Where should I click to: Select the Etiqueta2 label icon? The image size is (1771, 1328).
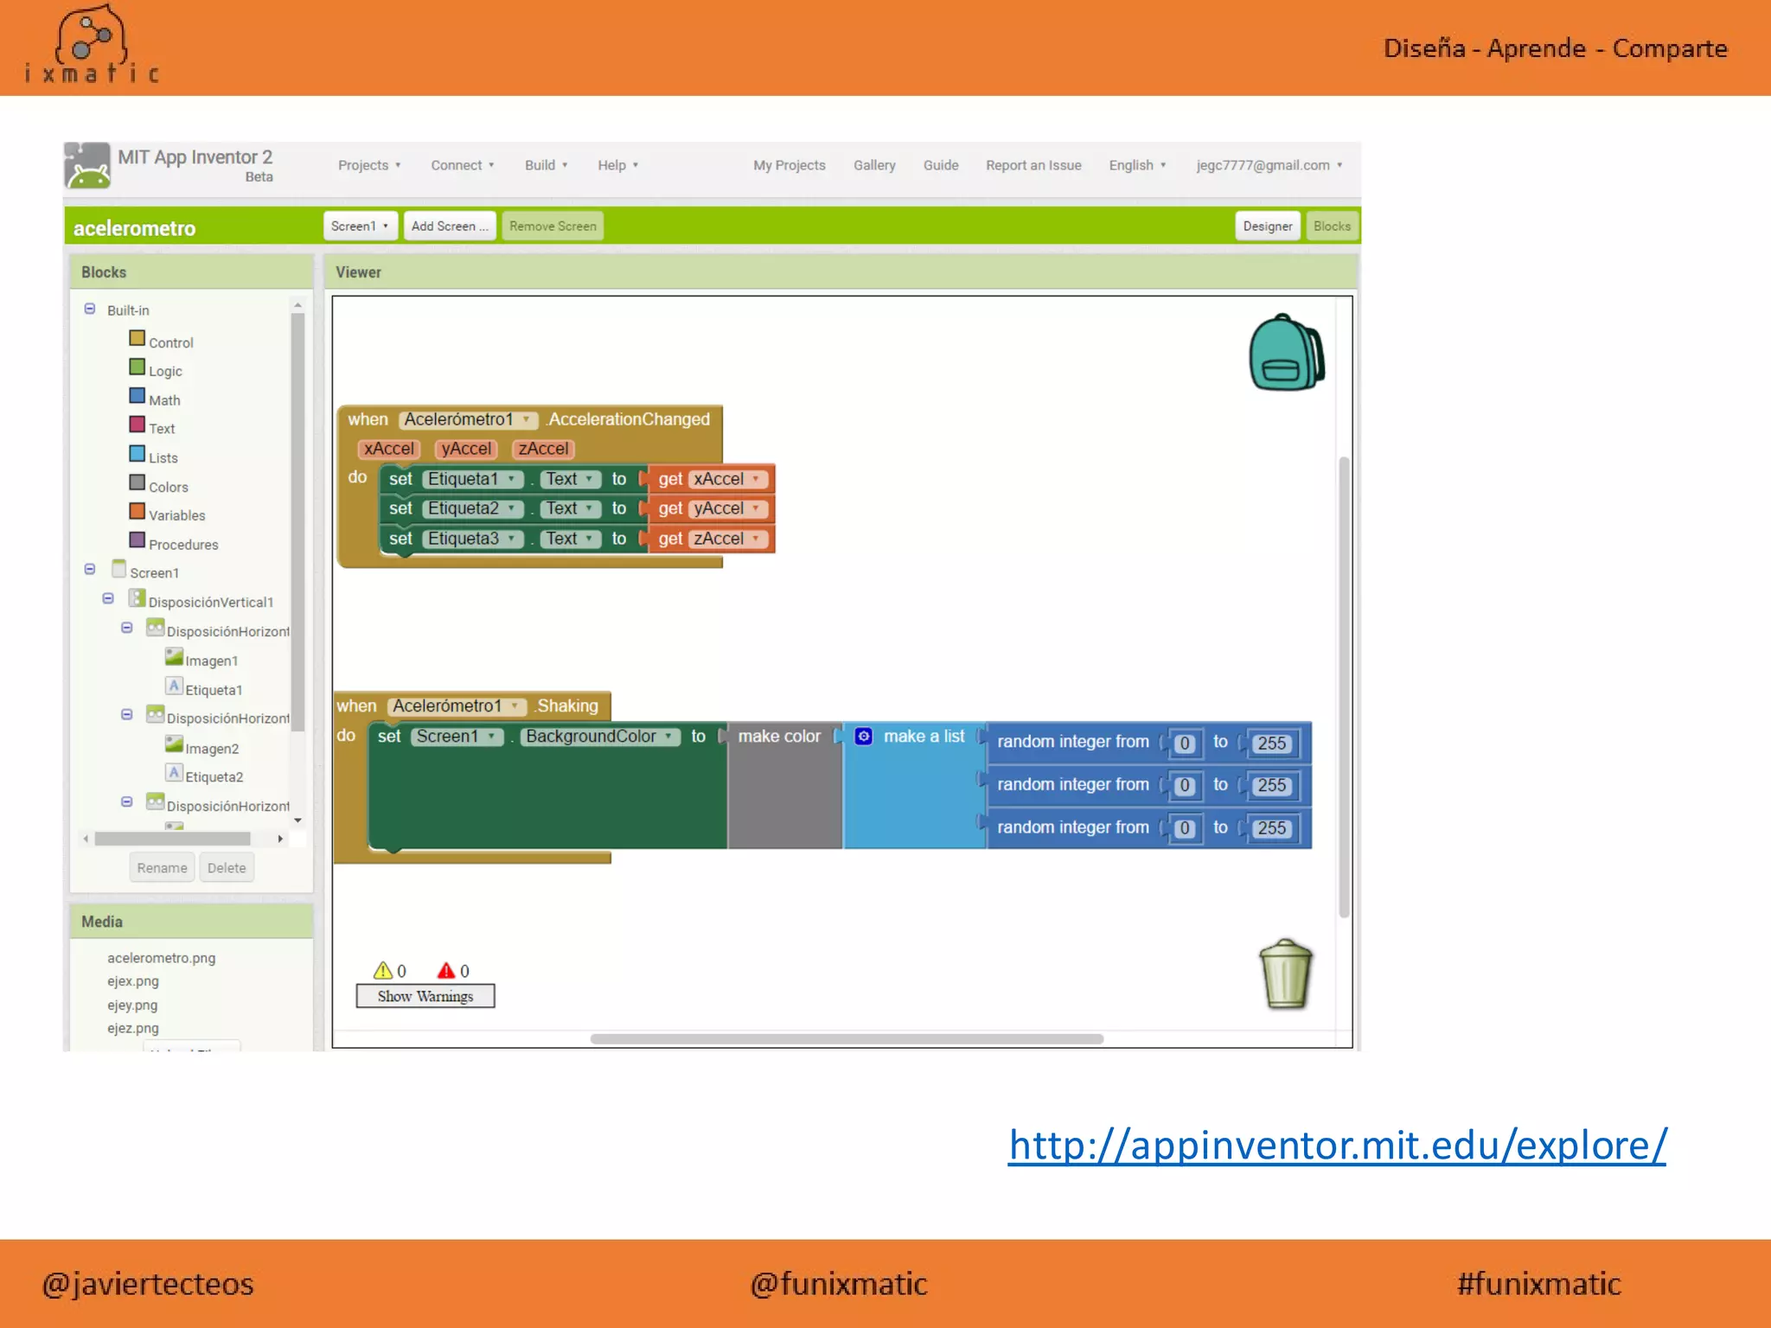pos(174,774)
